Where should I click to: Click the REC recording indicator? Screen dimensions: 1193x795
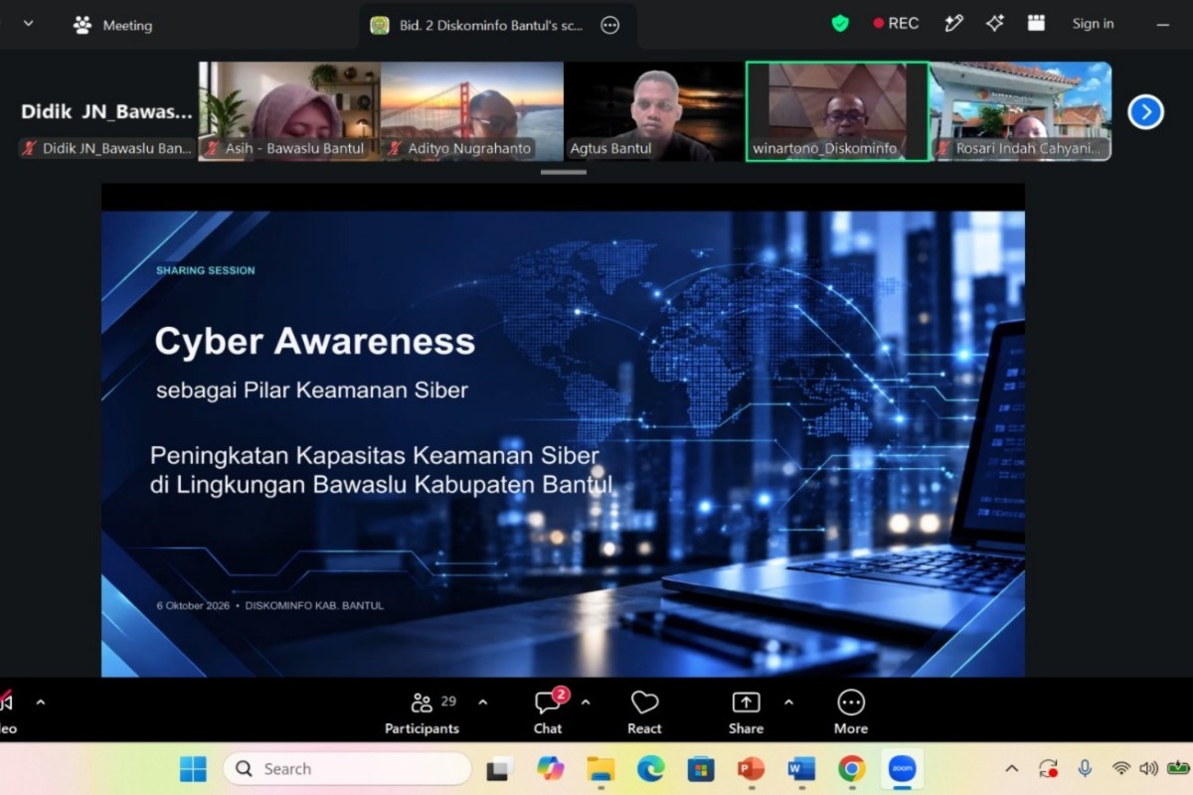pyautogui.click(x=896, y=24)
